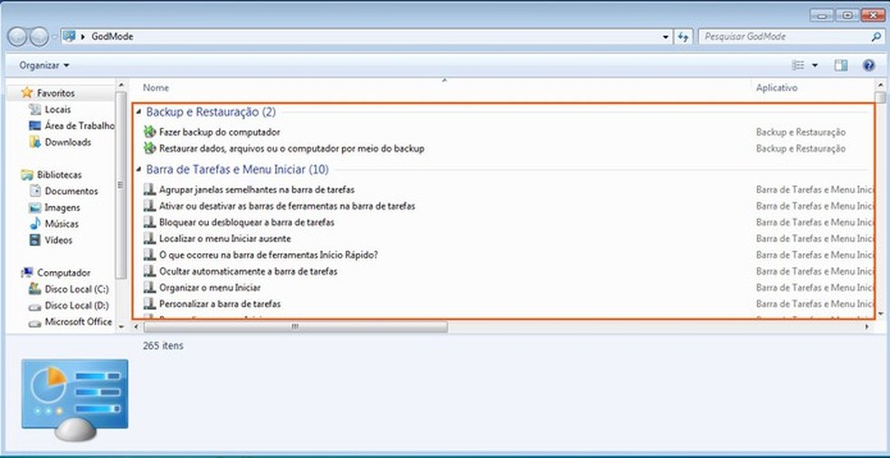
Task: Open Microsoft Office drive entry
Action: pos(79,322)
